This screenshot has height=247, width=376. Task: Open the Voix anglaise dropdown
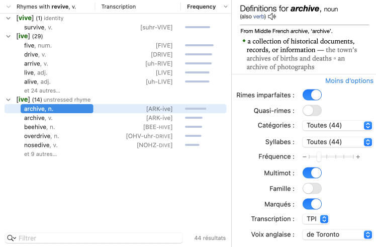(x=337, y=234)
